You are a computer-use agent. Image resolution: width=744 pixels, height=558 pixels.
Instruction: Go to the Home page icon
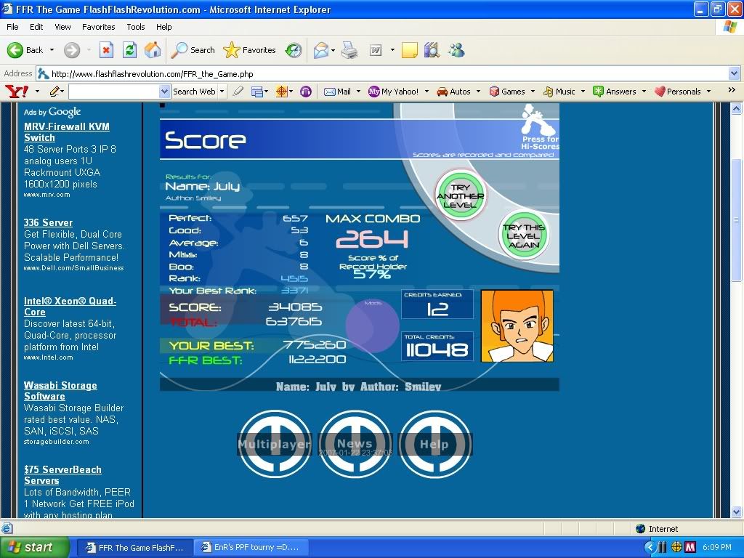point(153,50)
